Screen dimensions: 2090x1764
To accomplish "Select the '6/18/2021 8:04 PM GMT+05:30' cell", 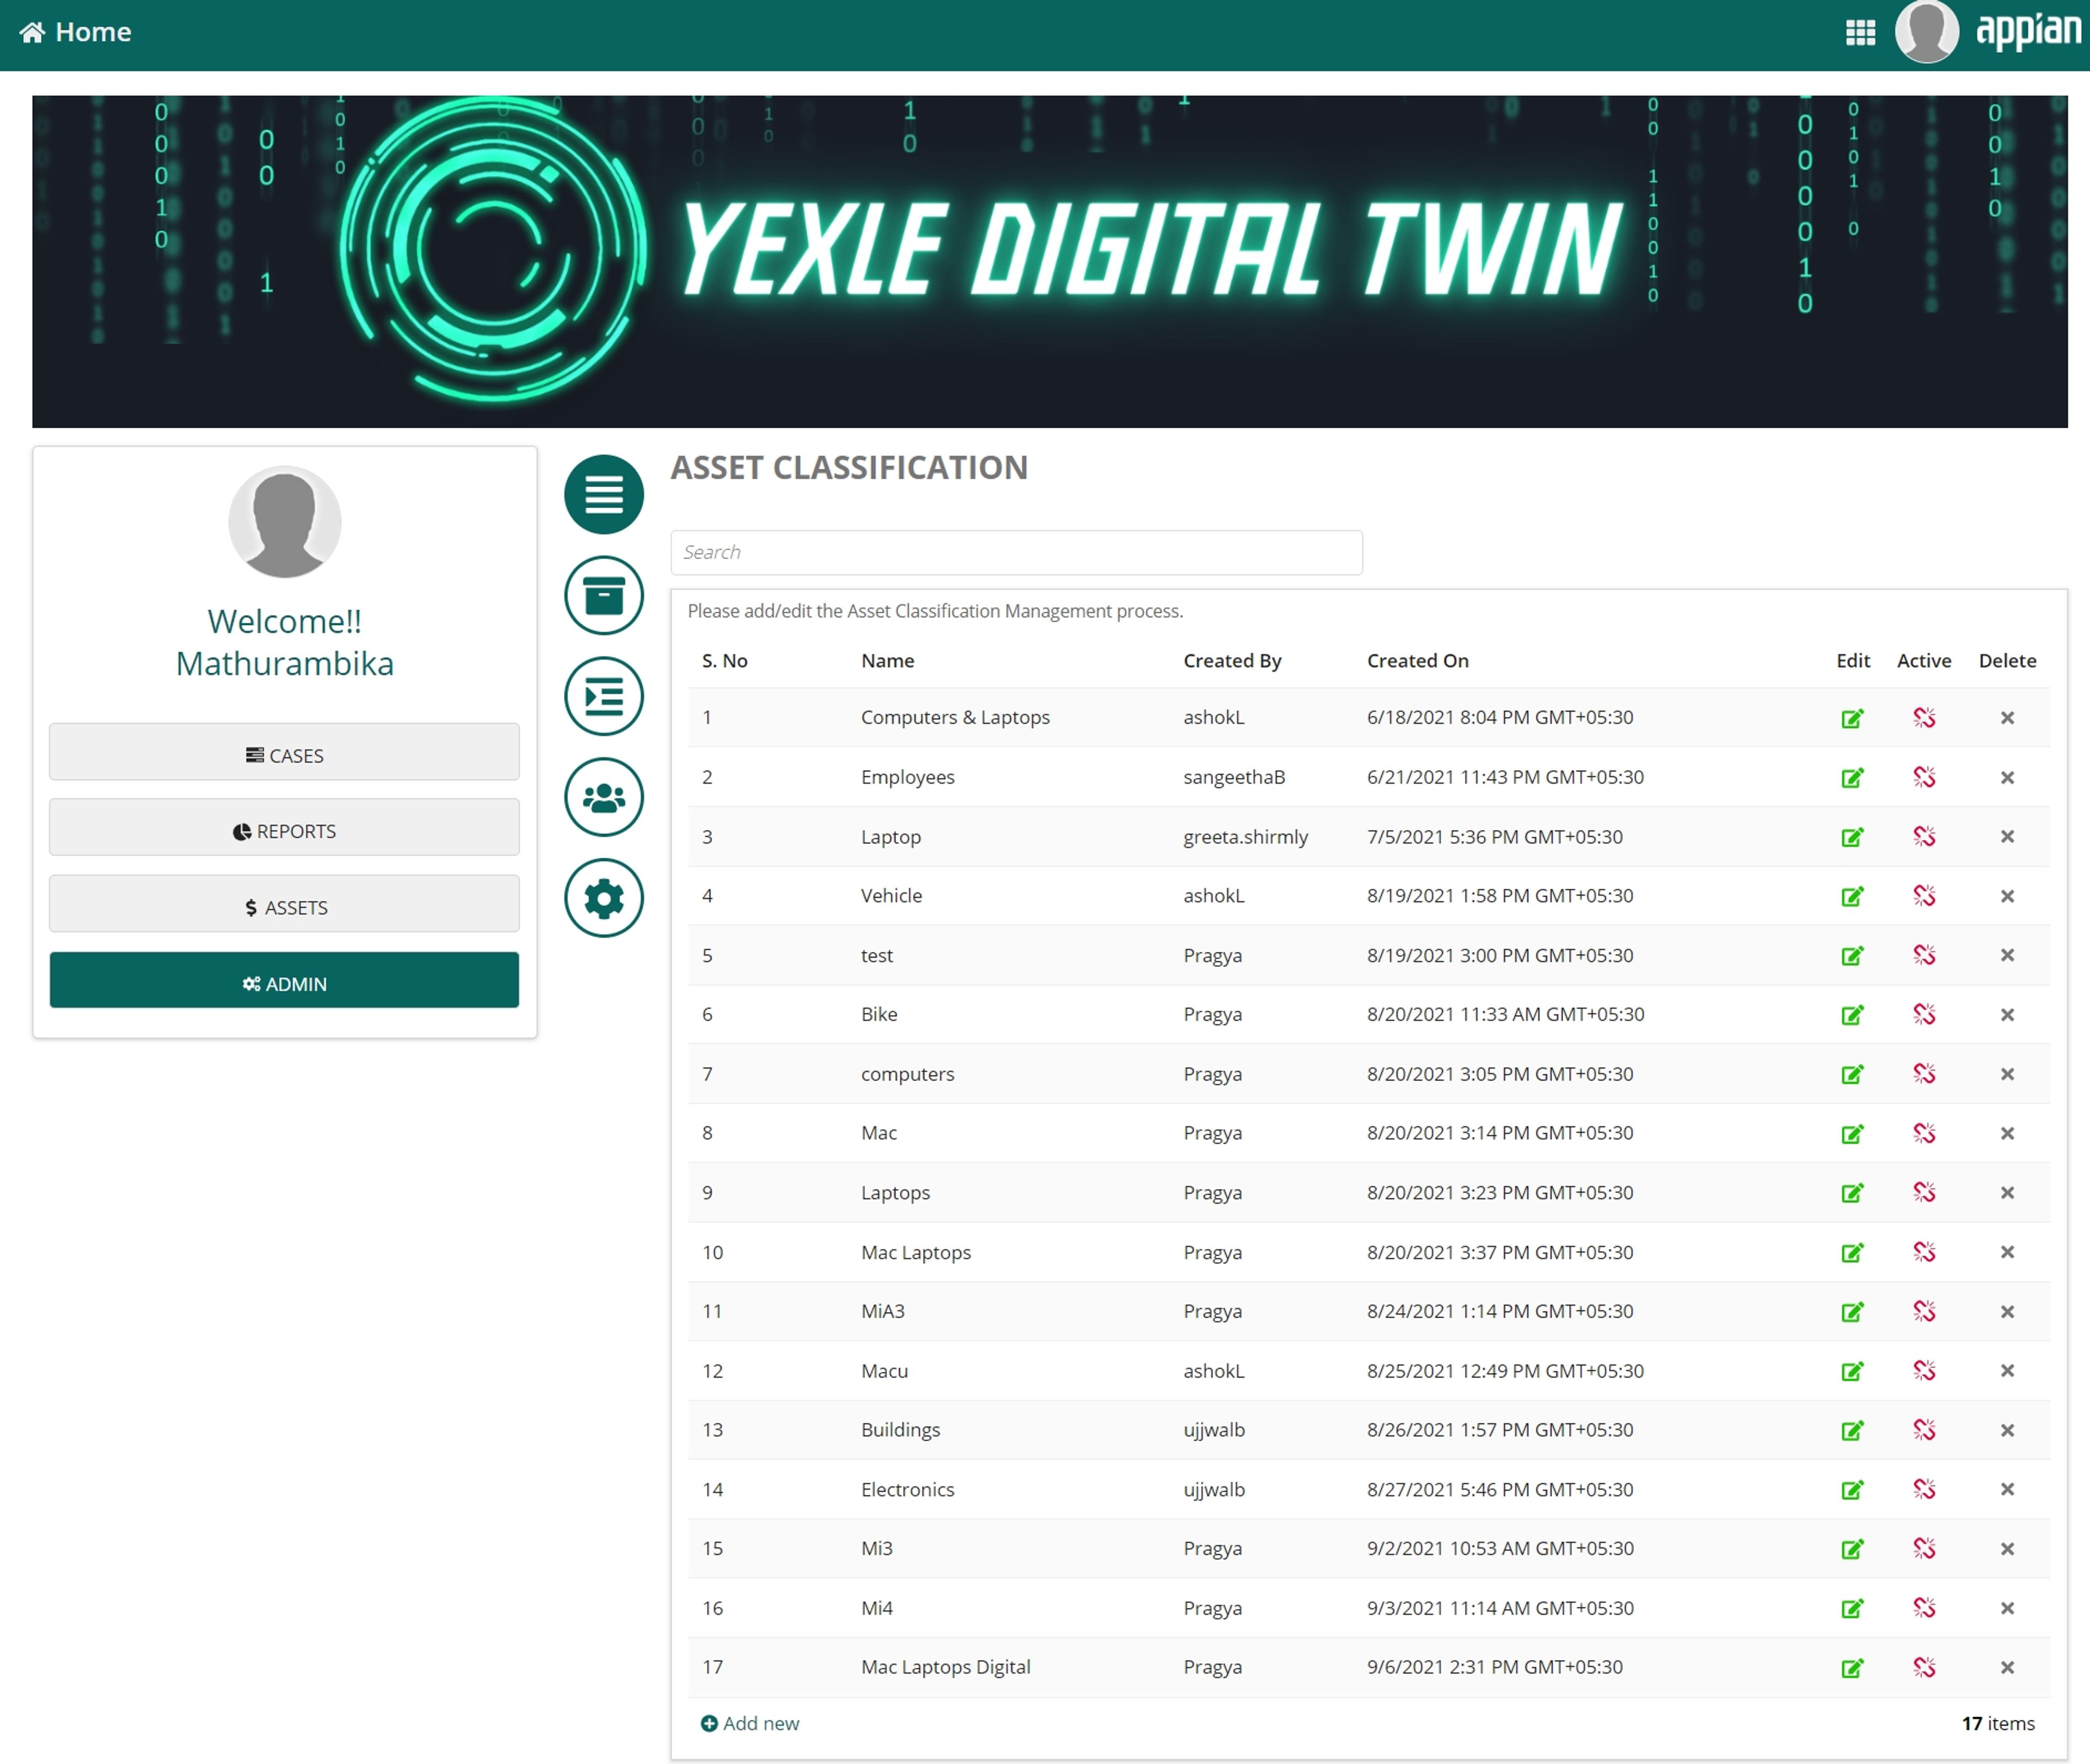I will (1499, 717).
